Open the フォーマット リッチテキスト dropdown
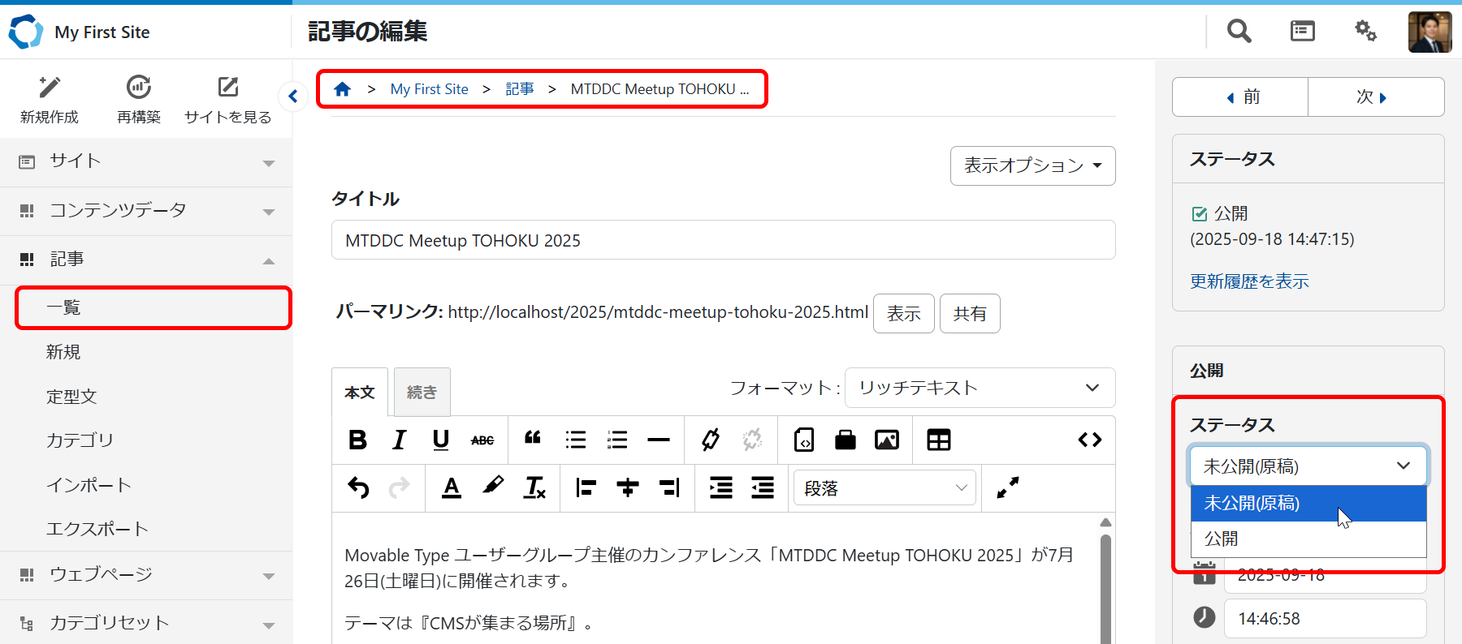 (980, 388)
